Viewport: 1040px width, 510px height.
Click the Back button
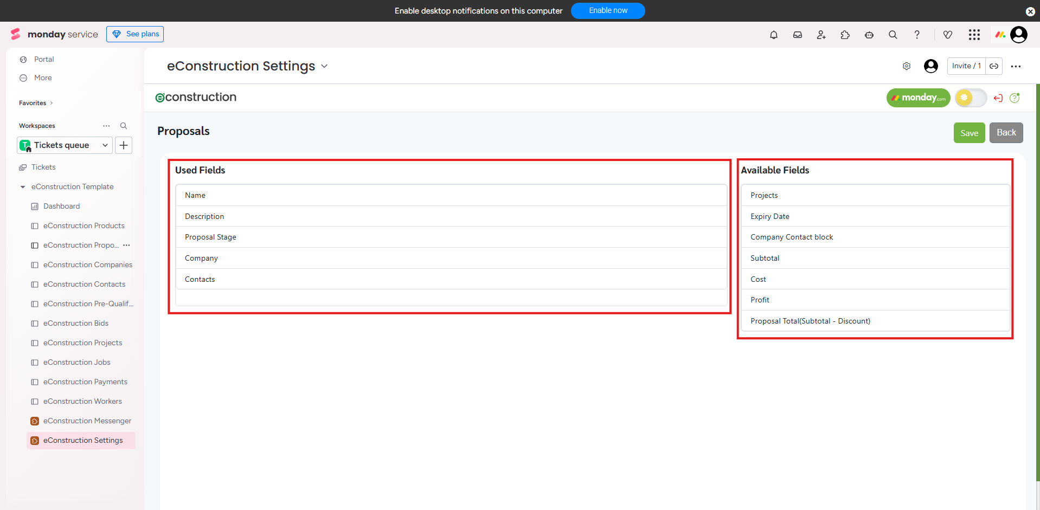[x=1006, y=133]
